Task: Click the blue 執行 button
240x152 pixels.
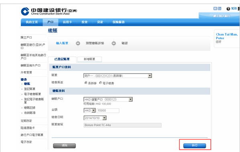Action: (x=195, y=146)
